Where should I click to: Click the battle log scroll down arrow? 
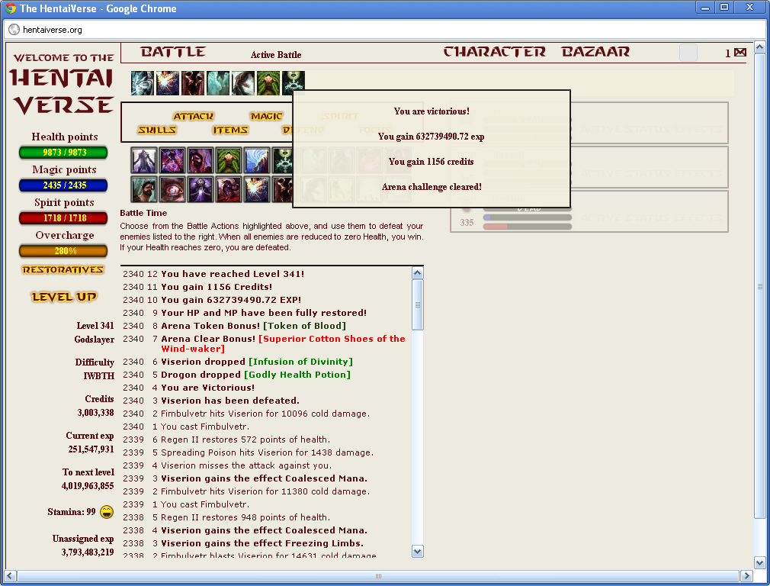click(x=418, y=551)
